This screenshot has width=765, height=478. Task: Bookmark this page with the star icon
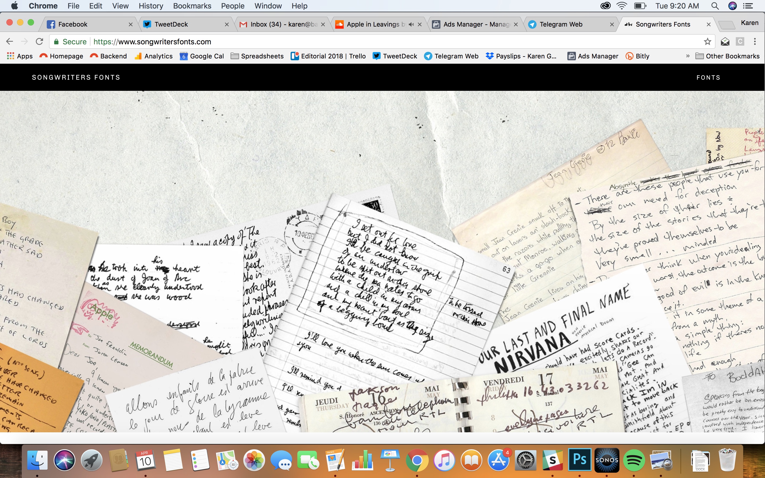(707, 41)
